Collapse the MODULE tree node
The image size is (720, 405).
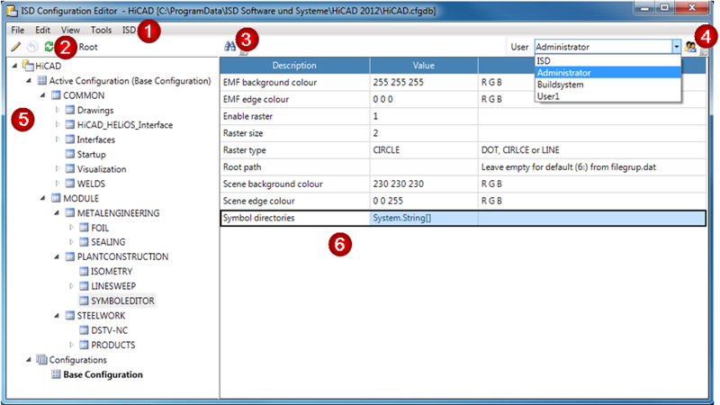point(43,198)
